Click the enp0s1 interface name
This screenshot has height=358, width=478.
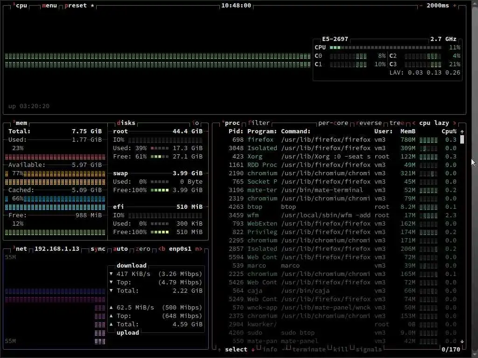click(180, 249)
